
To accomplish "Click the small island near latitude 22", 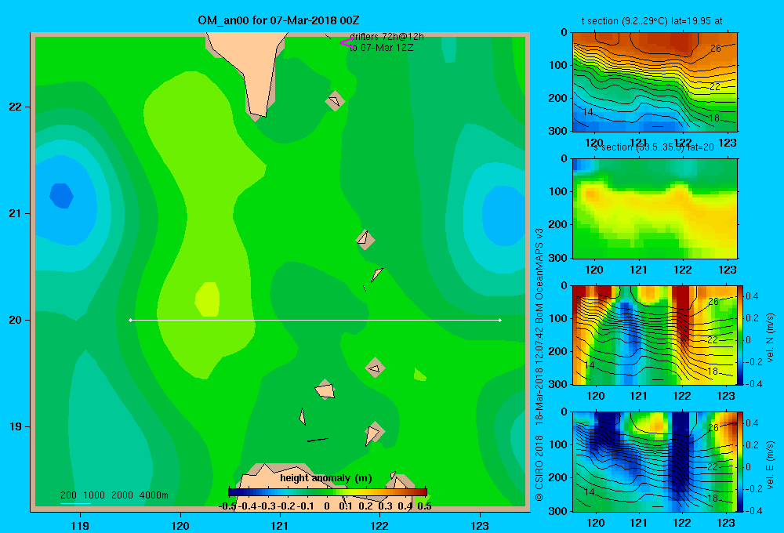I will pos(335,100).
